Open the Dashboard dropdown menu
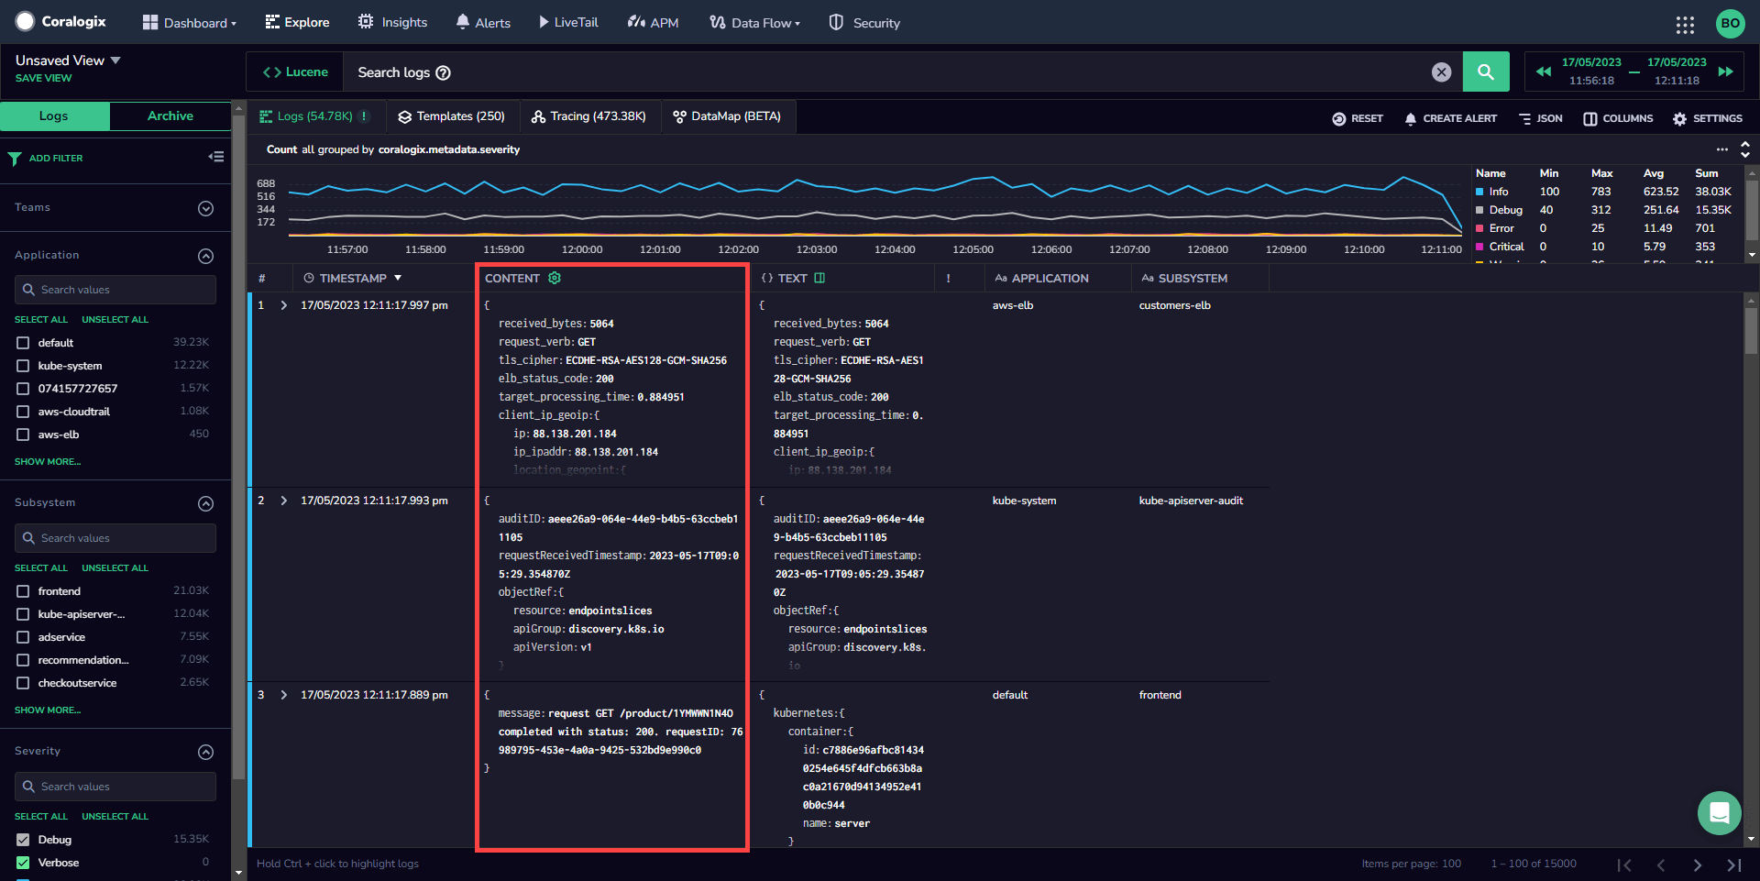Image resolution: width=1760 pixels, height=881 pixels. pyautogui.click(x=189, y=23)
